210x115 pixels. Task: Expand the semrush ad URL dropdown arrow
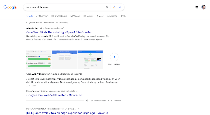pyautogui.click(x=65, y=28)
